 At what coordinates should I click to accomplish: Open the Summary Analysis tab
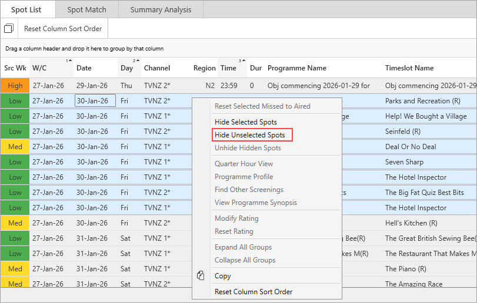[x=161, y=9]
